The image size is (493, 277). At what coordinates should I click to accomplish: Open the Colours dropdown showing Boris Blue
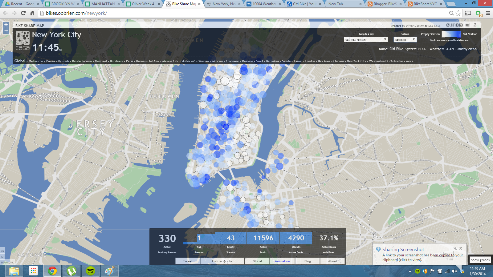405,40
